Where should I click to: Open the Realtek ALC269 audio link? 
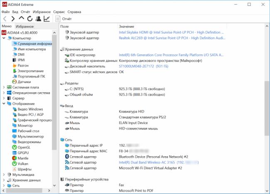tap(172, 38)
